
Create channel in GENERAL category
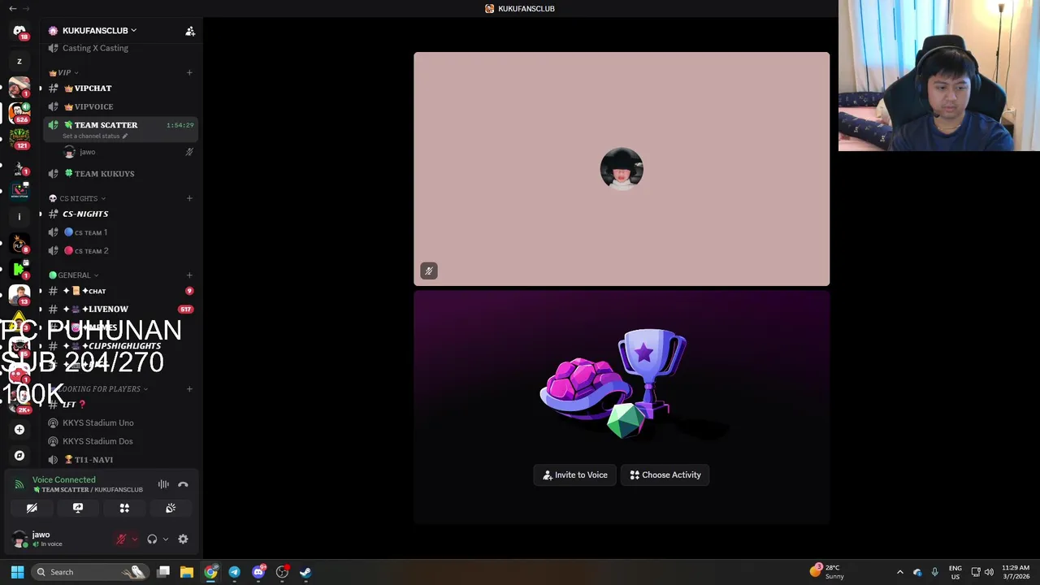pyautogui.click(x=189, y=275)
